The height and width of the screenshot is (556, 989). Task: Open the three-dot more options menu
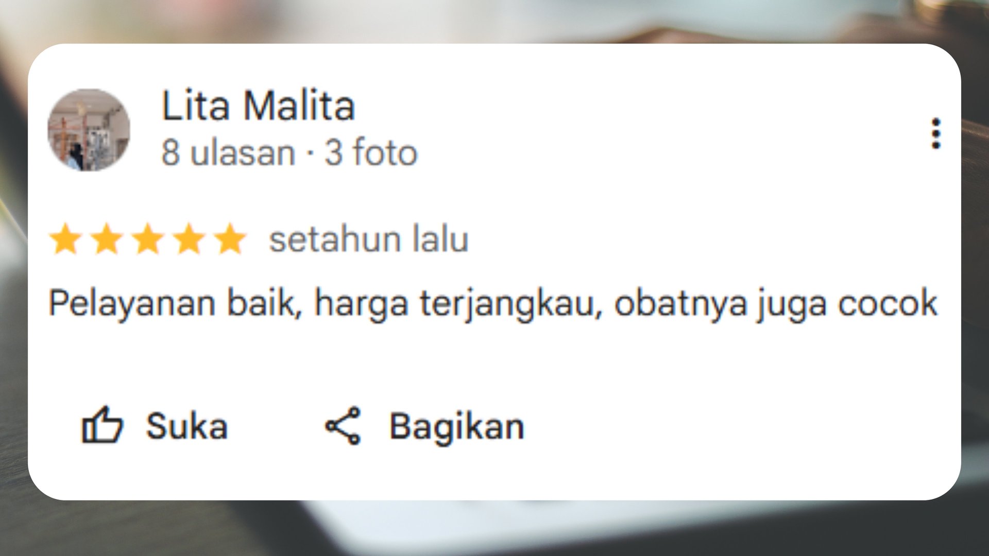tap(936, 134)
